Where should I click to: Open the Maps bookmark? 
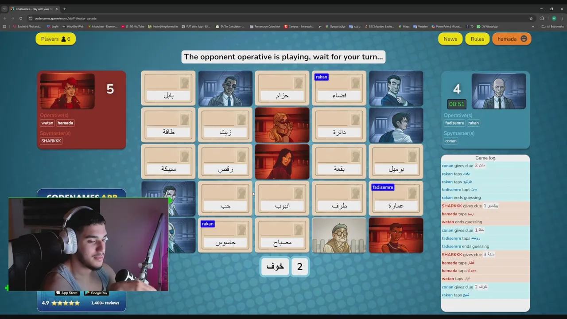(404, 27)
